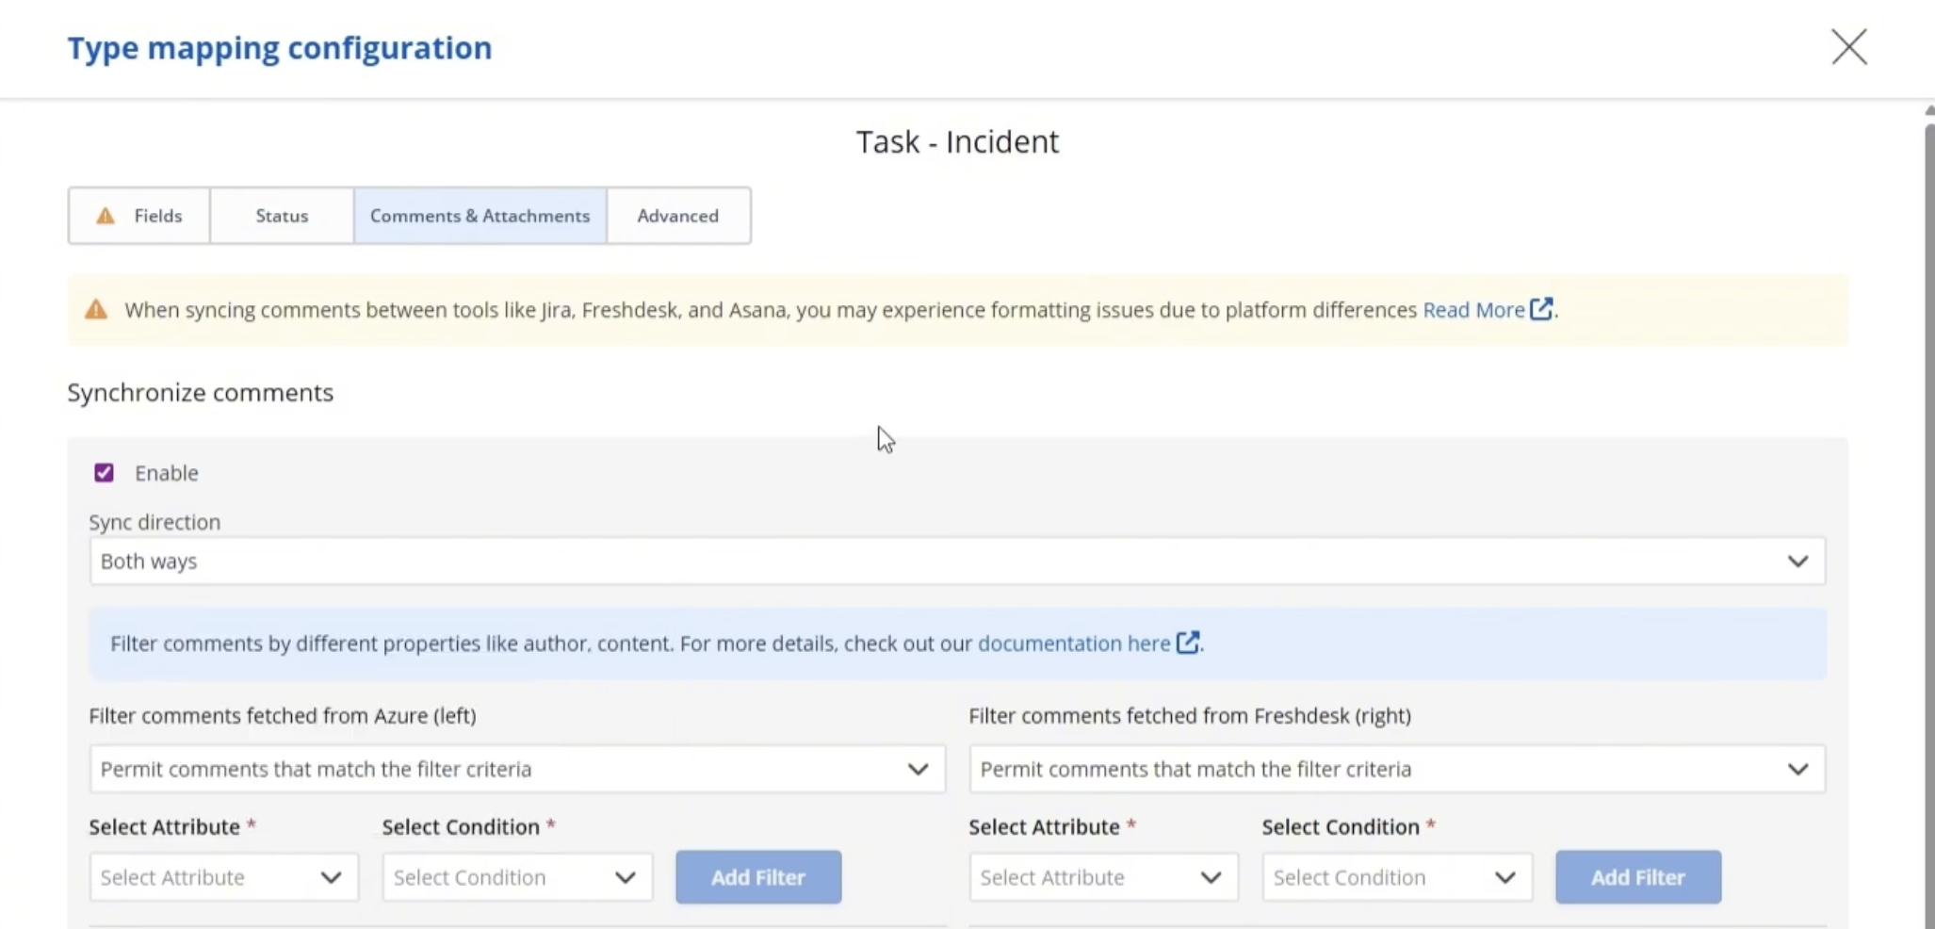Open the documentation here link
The height and width of the screenshot is (929, 1935).
tap(1074, 644)
